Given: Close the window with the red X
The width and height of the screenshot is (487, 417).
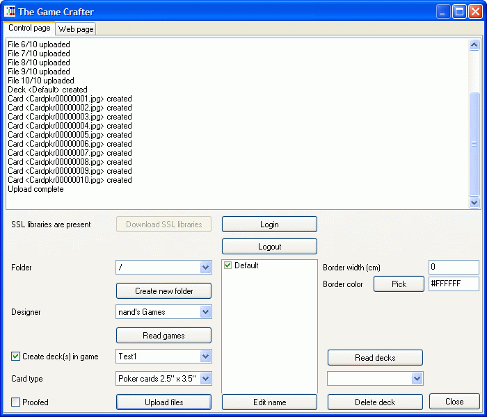Looking at the screenshot, I should coord(475,12).
